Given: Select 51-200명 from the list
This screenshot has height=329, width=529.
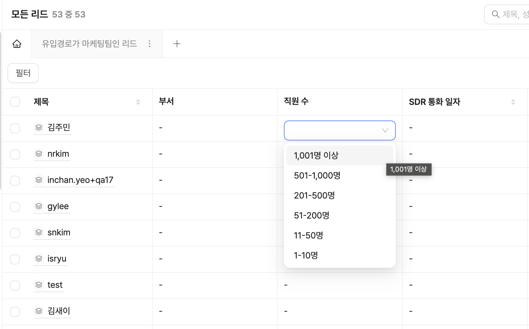Looking at the screenshot, I should [340, 215].
